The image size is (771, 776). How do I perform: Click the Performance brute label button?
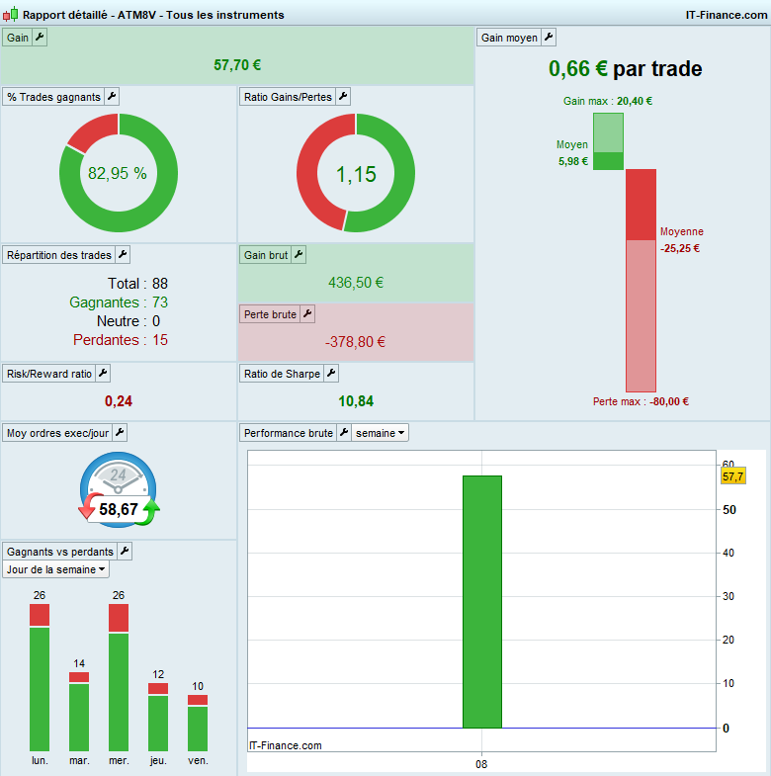coord(288,433)
